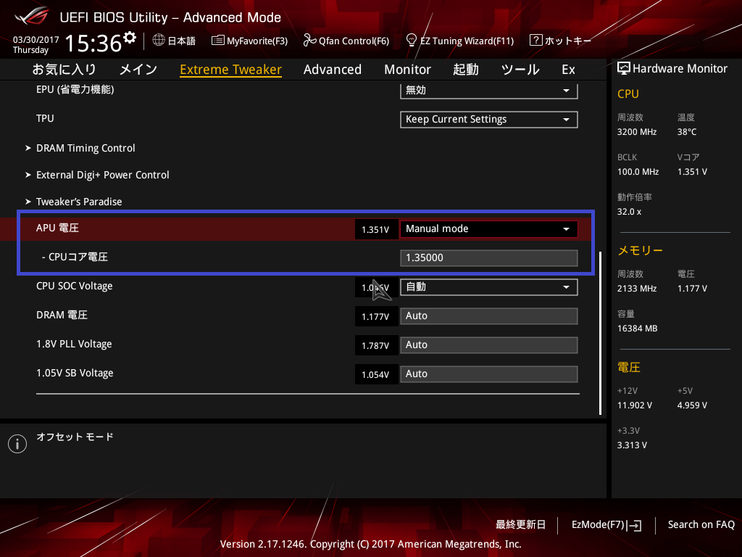Switch to the メイン tab
The height and width of the screenshot is (557, 742).
click(138, 70)
